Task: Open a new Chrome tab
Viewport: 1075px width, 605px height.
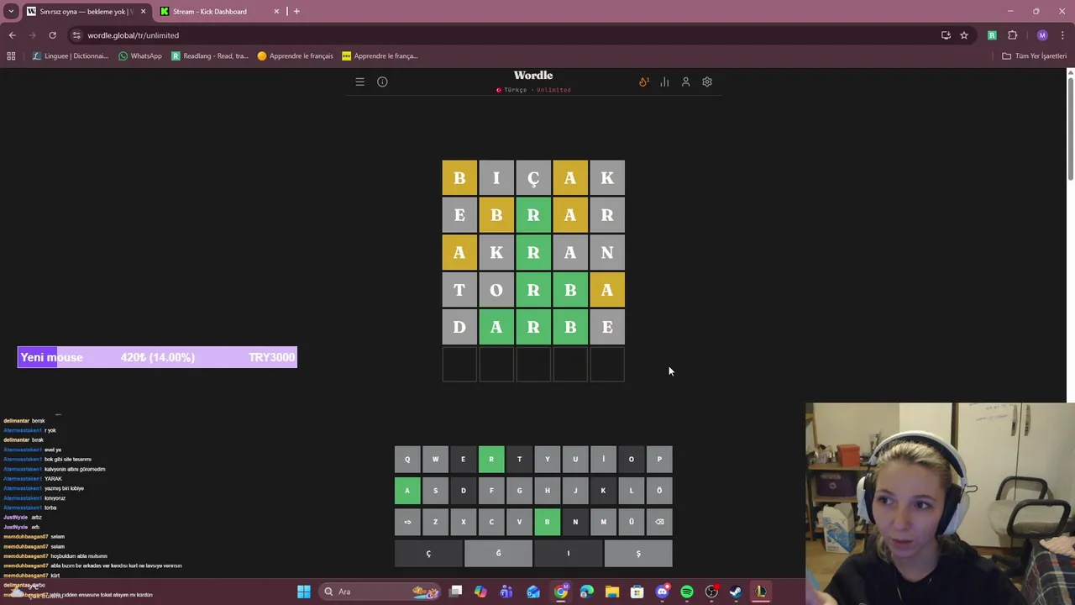Action: (x=296, y=12)
